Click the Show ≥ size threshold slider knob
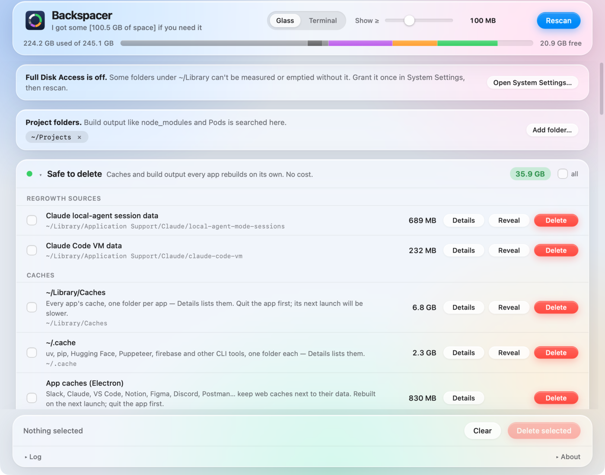This screenshot has height=475, width=605. pyautogui.click(x=409, y=20)
